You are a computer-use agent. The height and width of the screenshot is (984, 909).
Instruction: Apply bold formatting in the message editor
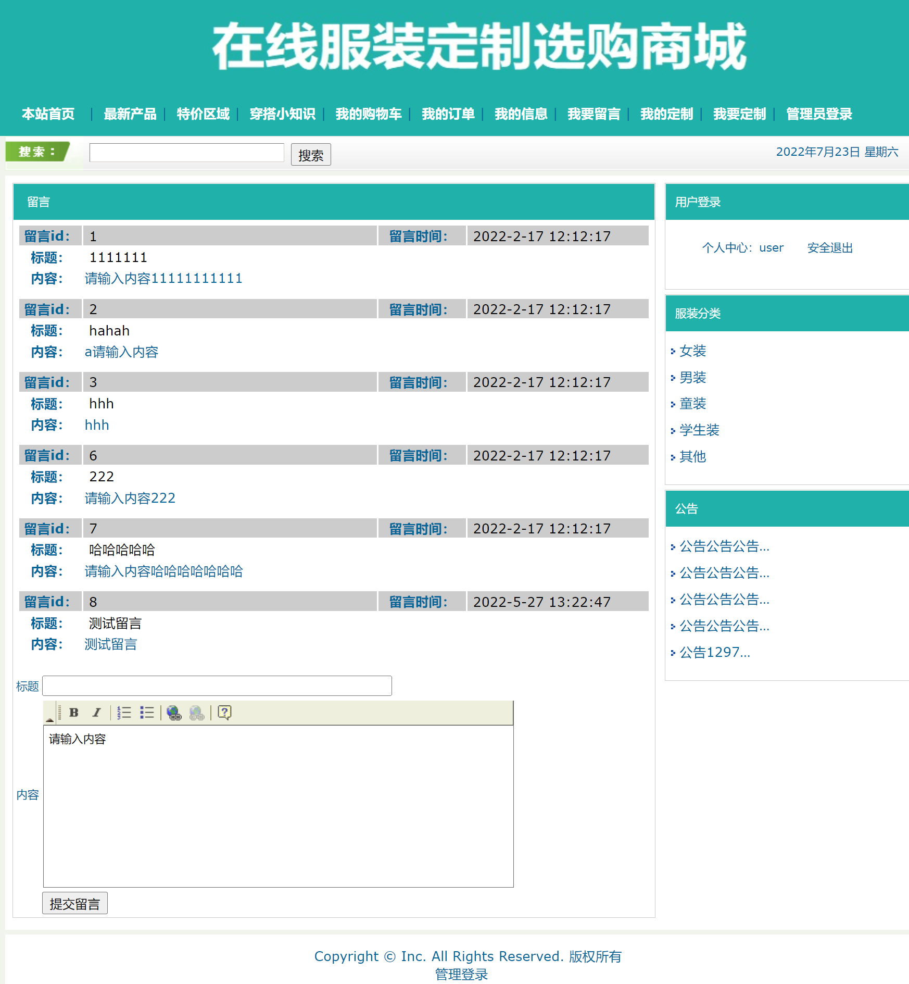click(74, 713)
